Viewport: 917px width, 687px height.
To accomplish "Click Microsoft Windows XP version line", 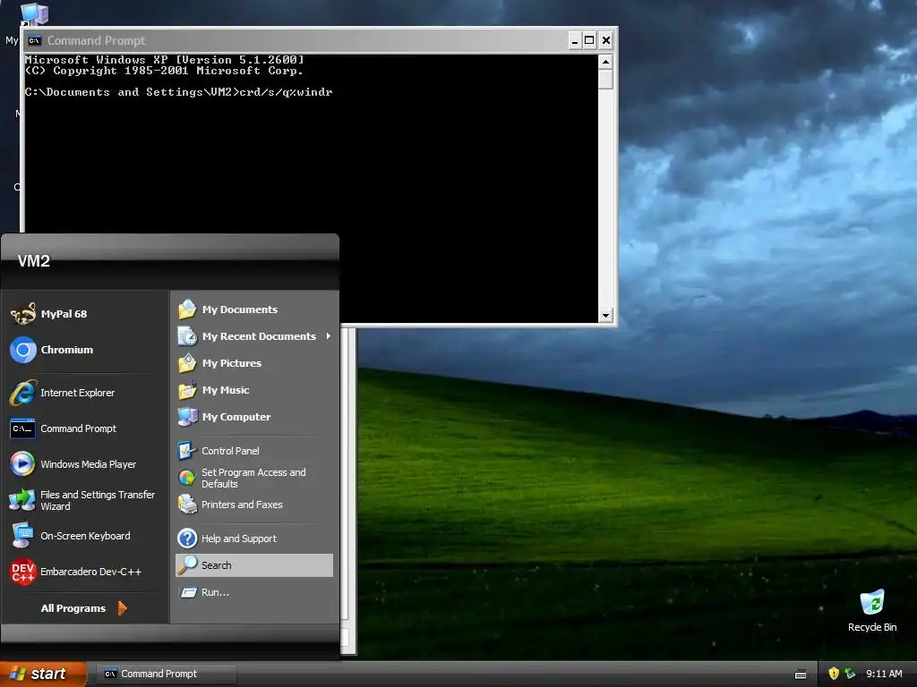I will 165,60.
